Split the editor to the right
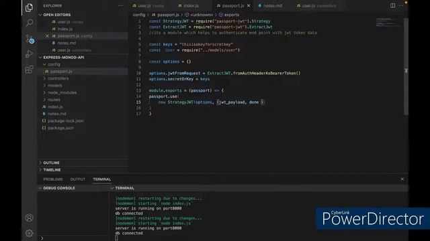This screenshot has height=241, width=430. pos(392,5)
